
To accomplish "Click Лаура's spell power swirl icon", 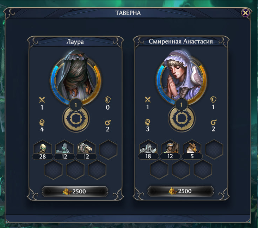I will tap(108, 123).
